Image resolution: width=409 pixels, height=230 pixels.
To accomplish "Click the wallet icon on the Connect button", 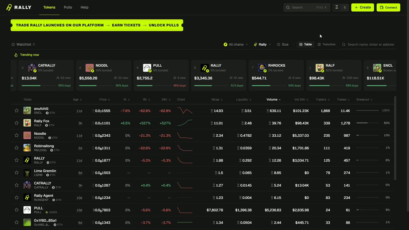I will coord(382,7).
